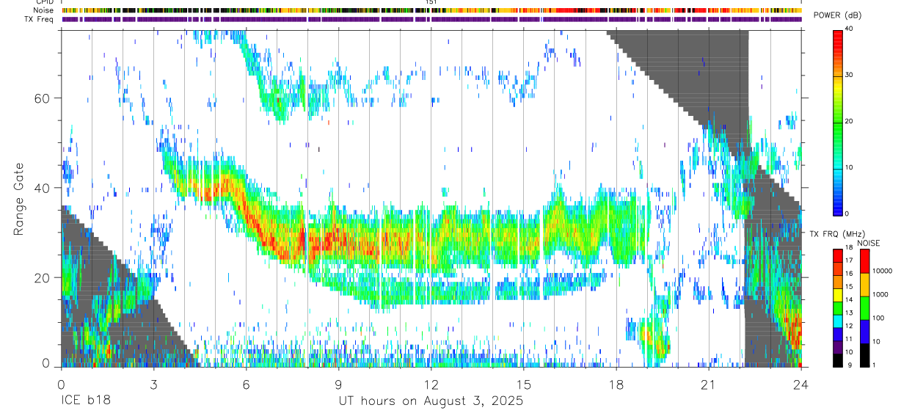Click the purple TX Freq strip above the plot
The image size is (901, 416).
[431, 19]
